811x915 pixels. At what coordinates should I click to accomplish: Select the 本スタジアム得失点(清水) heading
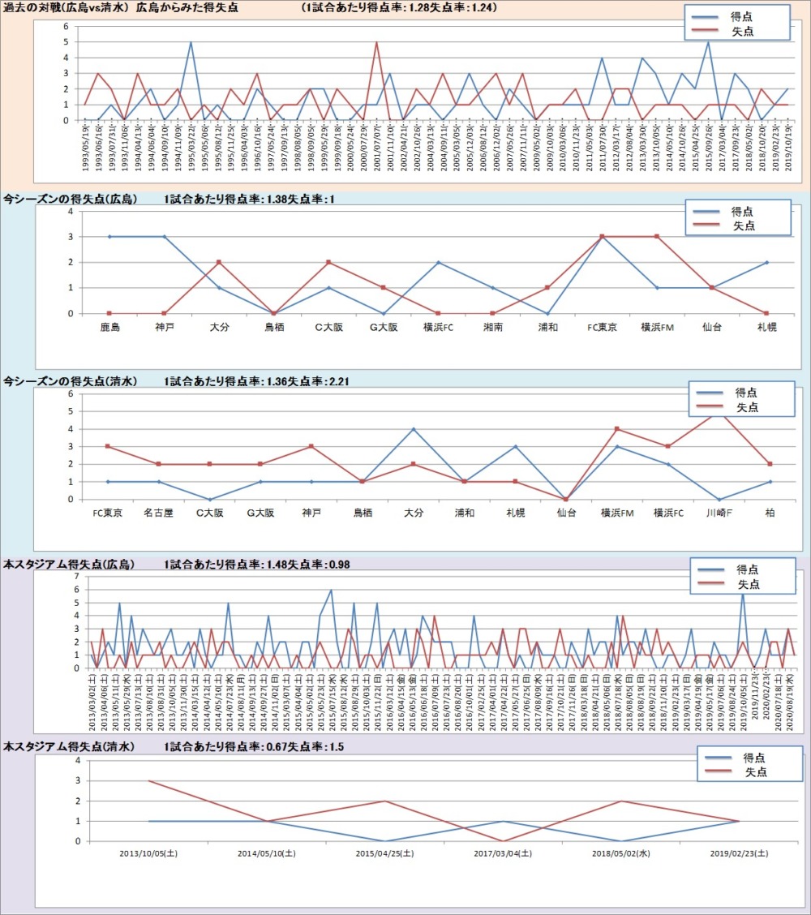tap(69, 746)
